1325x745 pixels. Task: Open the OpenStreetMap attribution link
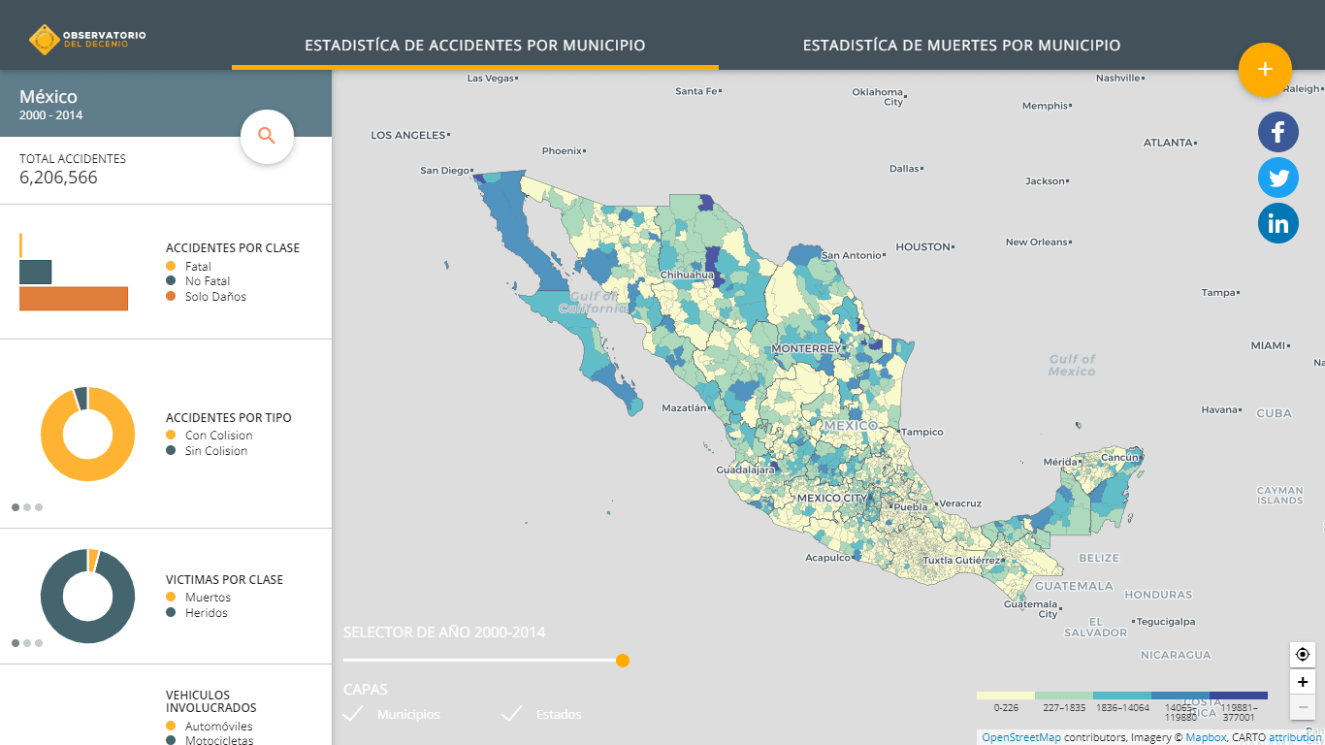click(1021, 737)
